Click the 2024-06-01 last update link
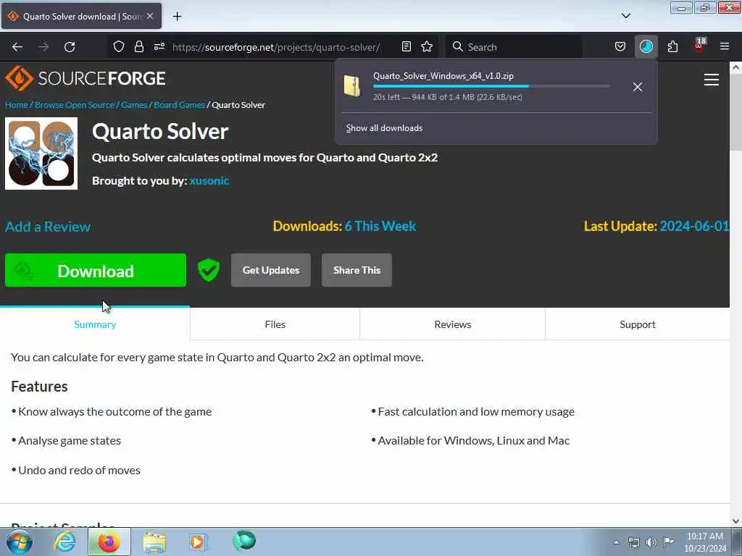Screen dimensions: 742x556 coord(694,226)
